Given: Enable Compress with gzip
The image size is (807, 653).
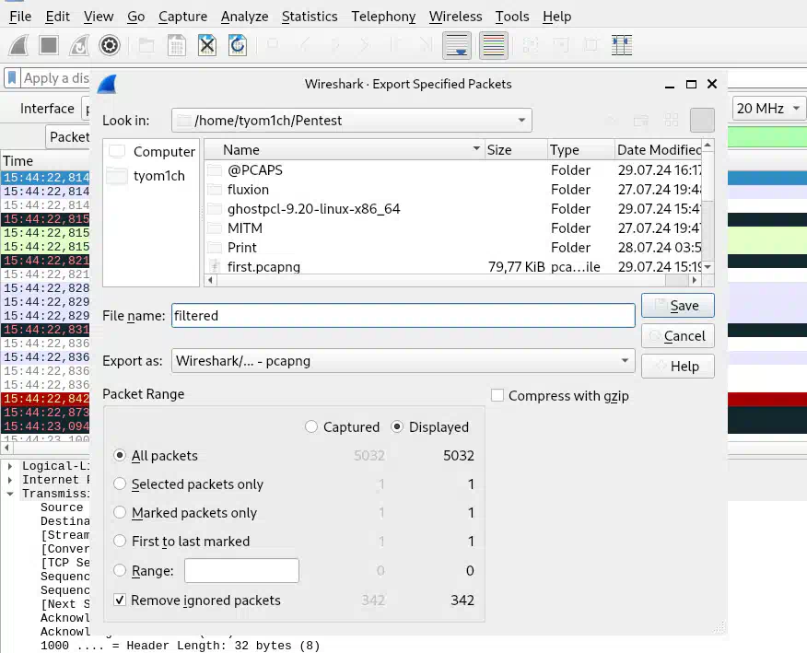Looking at the screenshot, I should (x=497, y=396).
